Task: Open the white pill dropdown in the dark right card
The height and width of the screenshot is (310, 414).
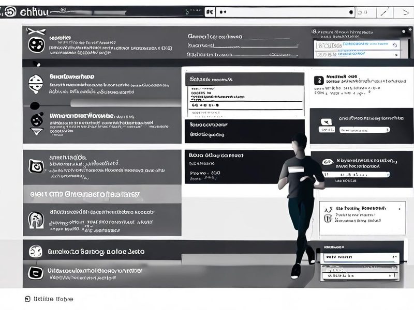Action: click(365, 130)
